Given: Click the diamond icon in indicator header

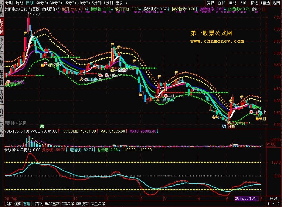Looking at the screenshot, I should click(260, 9).
